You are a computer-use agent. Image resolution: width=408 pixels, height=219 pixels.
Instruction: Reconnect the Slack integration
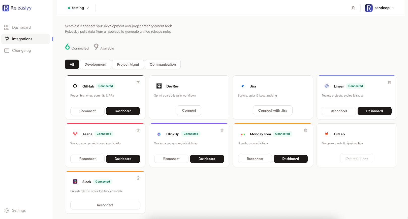105,205
